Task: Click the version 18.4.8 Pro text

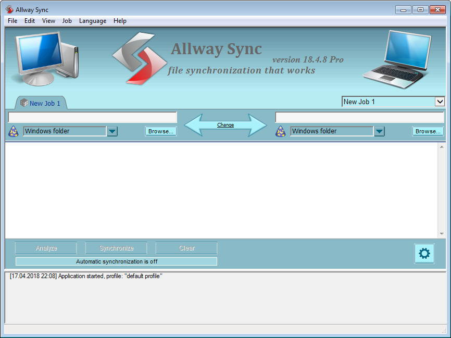Action: 308,59
